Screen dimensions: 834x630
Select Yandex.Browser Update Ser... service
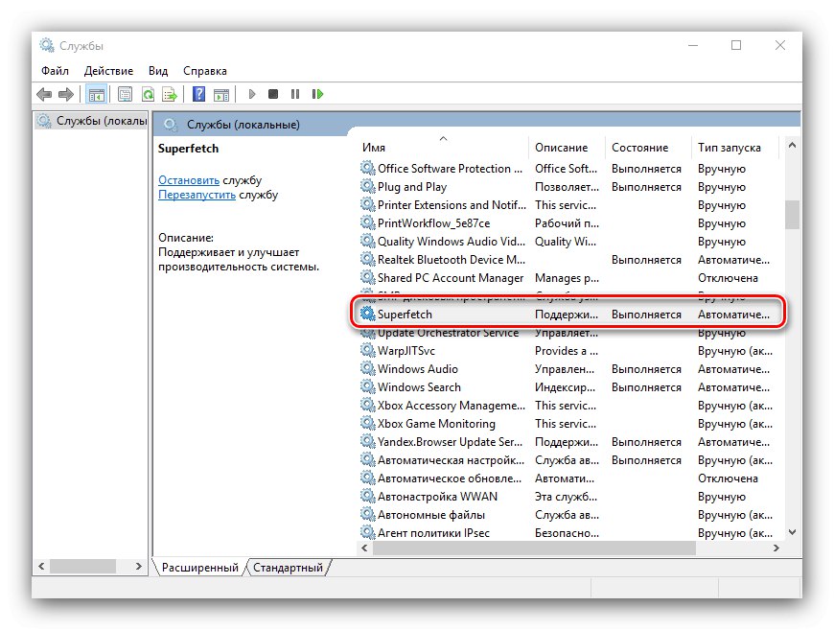coord(451,442)
